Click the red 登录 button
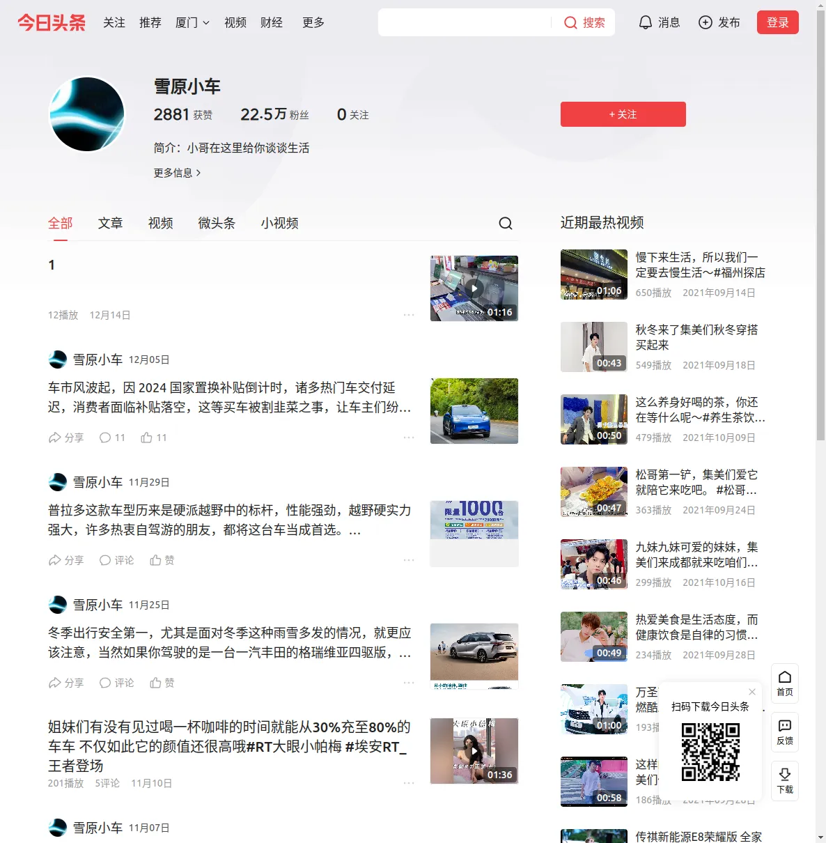This screenshot has height=843, width=826. pyautogui.click(x=778, y=22)
